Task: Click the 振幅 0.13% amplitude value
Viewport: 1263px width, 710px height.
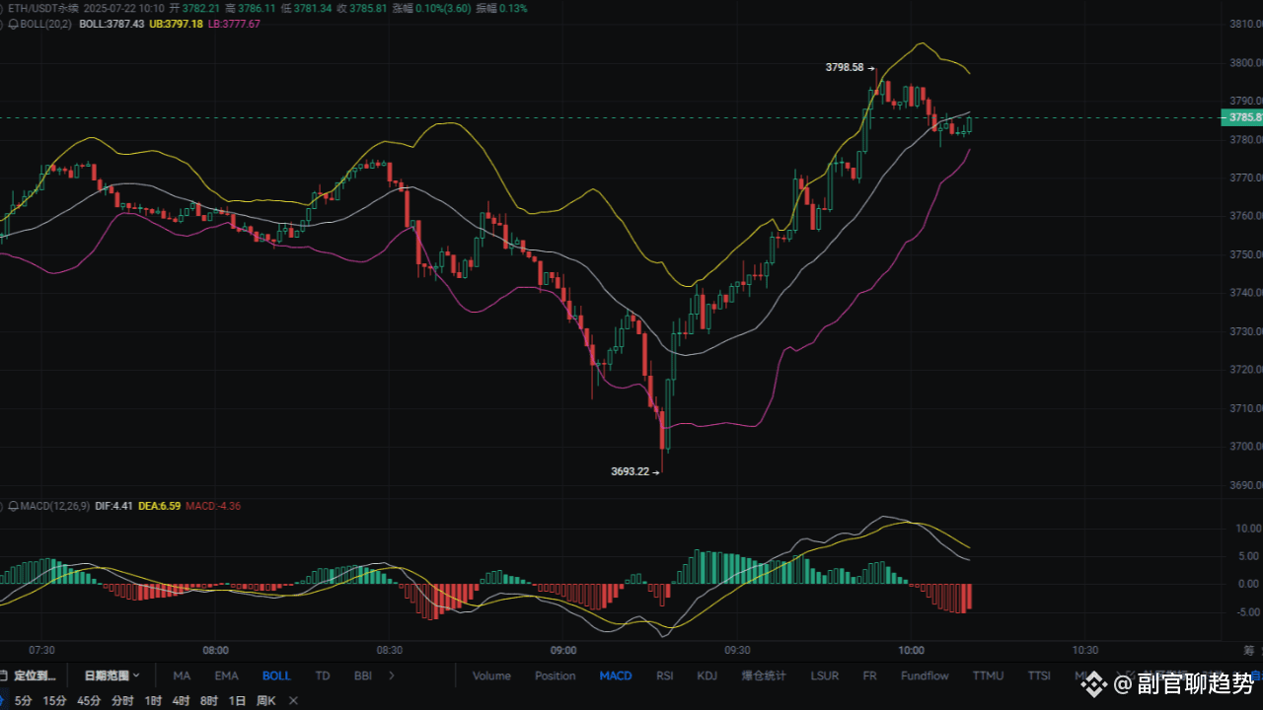Action: (500, 8)
